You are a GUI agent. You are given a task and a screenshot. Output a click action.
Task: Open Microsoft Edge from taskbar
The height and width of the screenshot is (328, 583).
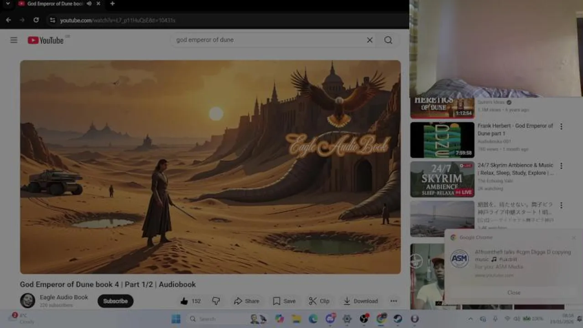pos(313,319)
